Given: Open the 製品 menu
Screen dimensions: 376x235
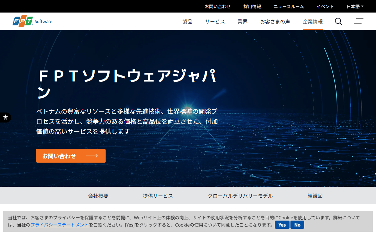Looking at the screenshot, I should pos(187,22).
